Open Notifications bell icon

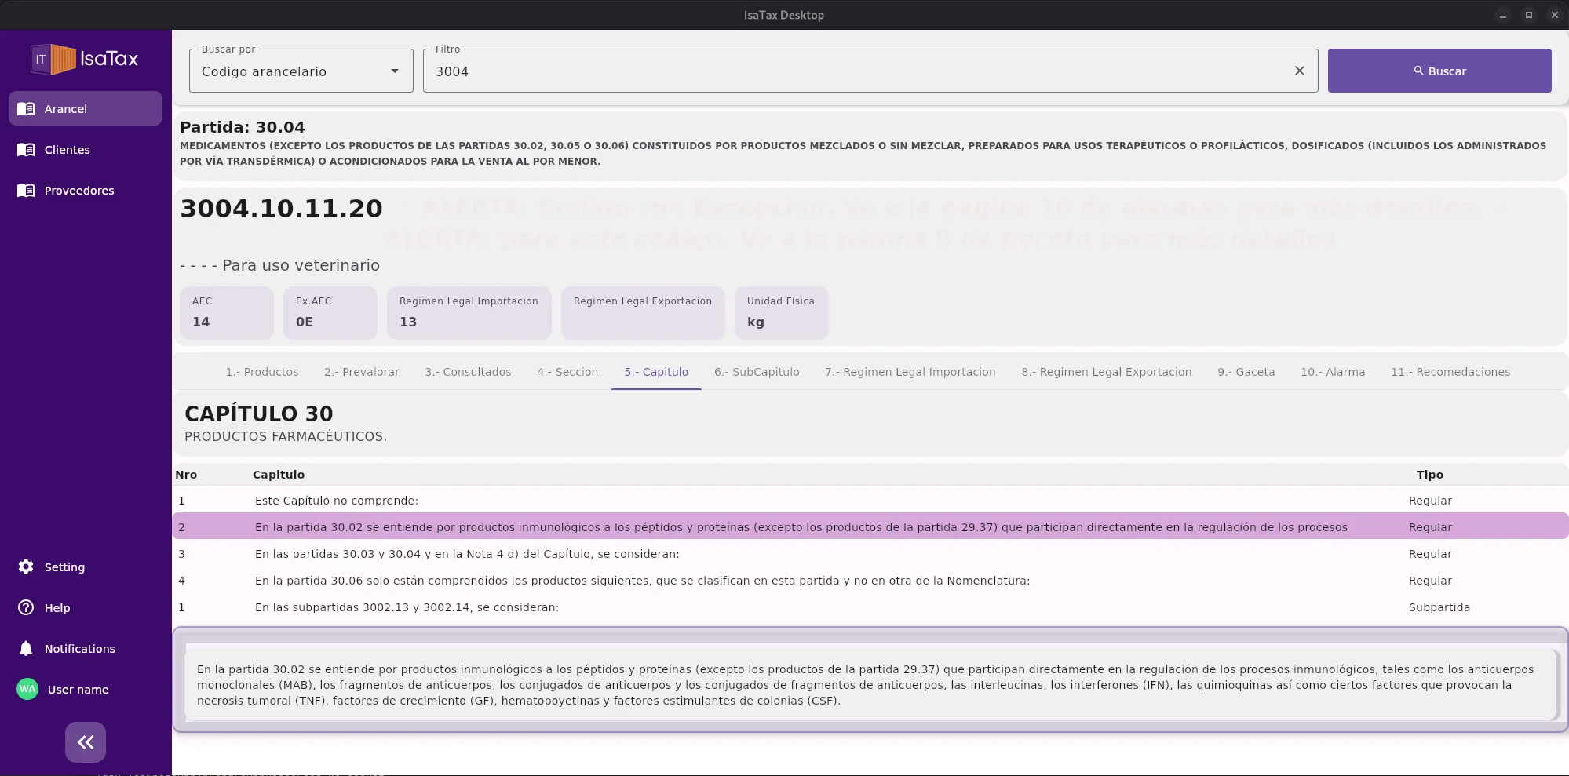pyautogui.click(x=25, y=648)
